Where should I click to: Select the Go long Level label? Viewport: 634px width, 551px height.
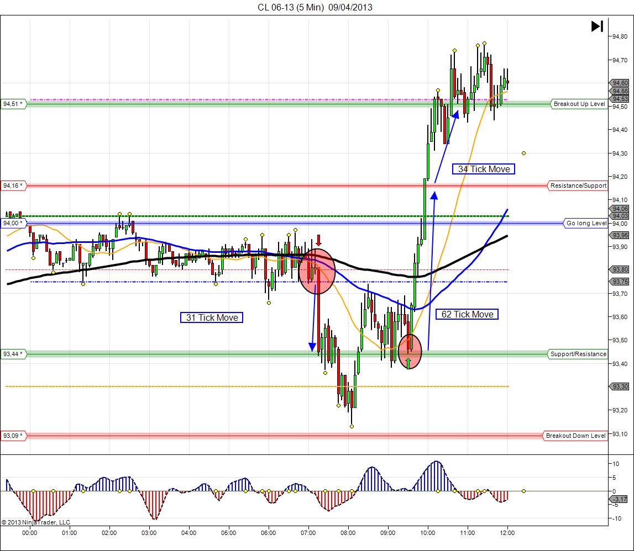pyautogui.click(x=586, y=223)
